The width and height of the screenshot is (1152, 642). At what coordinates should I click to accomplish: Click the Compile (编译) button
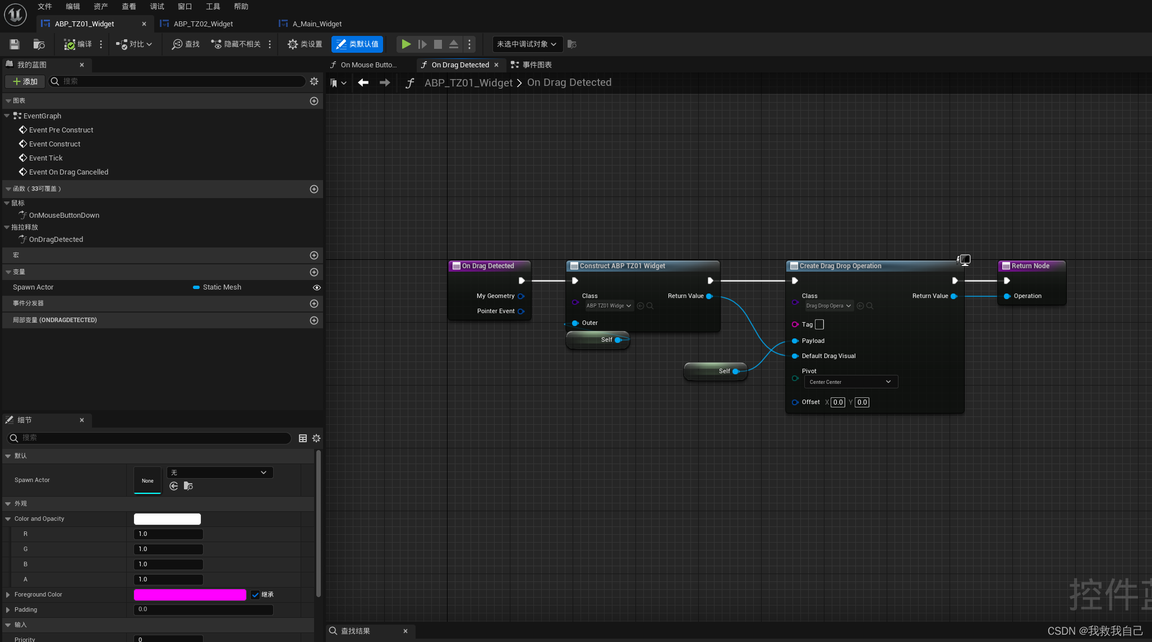pos(78,44)
